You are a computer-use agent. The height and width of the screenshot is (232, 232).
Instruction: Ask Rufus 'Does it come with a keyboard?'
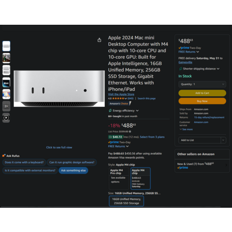[x=24, y=162]
